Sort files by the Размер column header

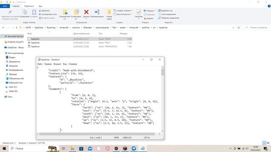click(x=123, y=34)
